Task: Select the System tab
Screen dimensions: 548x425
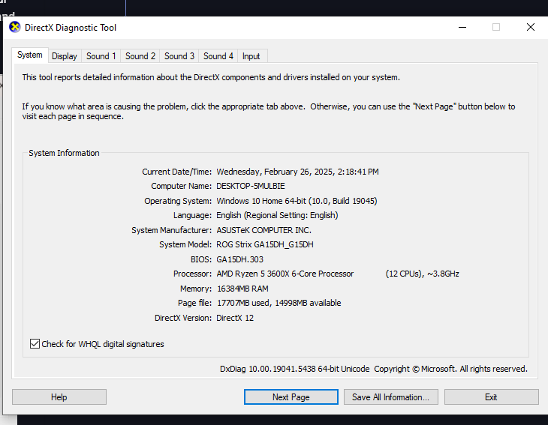Action: pos(30,55)
